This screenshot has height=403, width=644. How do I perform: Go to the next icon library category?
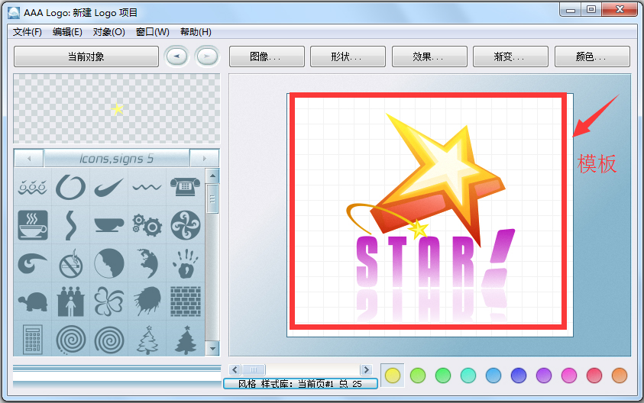204,159
